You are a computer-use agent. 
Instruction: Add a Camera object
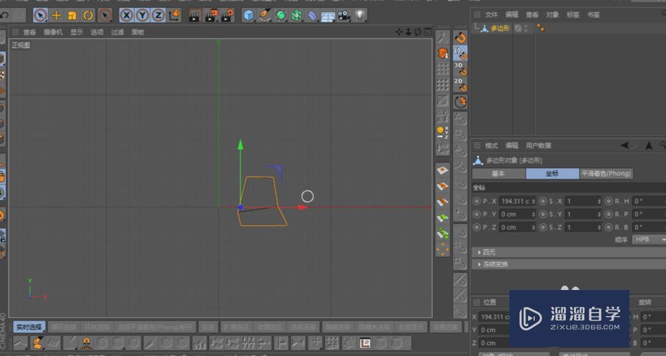(x=344, y=16)
